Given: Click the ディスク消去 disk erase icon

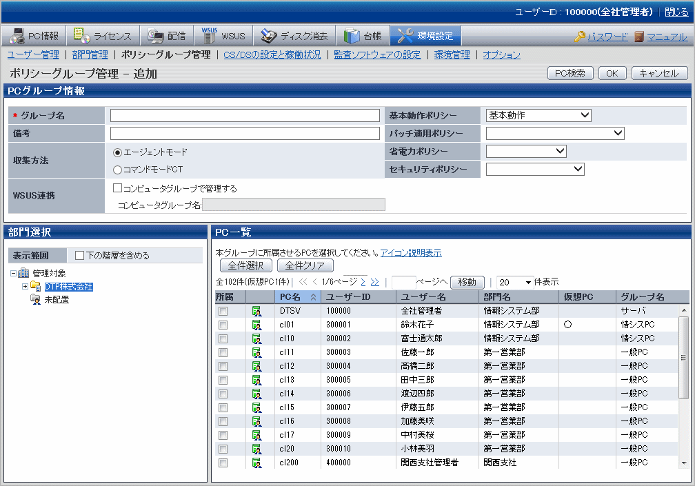Looking at the screenshot, I should tap(268, 36).
